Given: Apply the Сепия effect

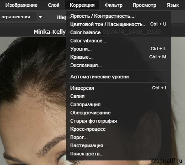Looking at the screenshot, I should [x=119, y=96].
